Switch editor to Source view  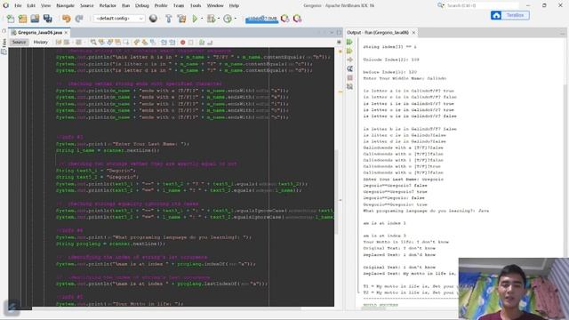coord(19,43)
